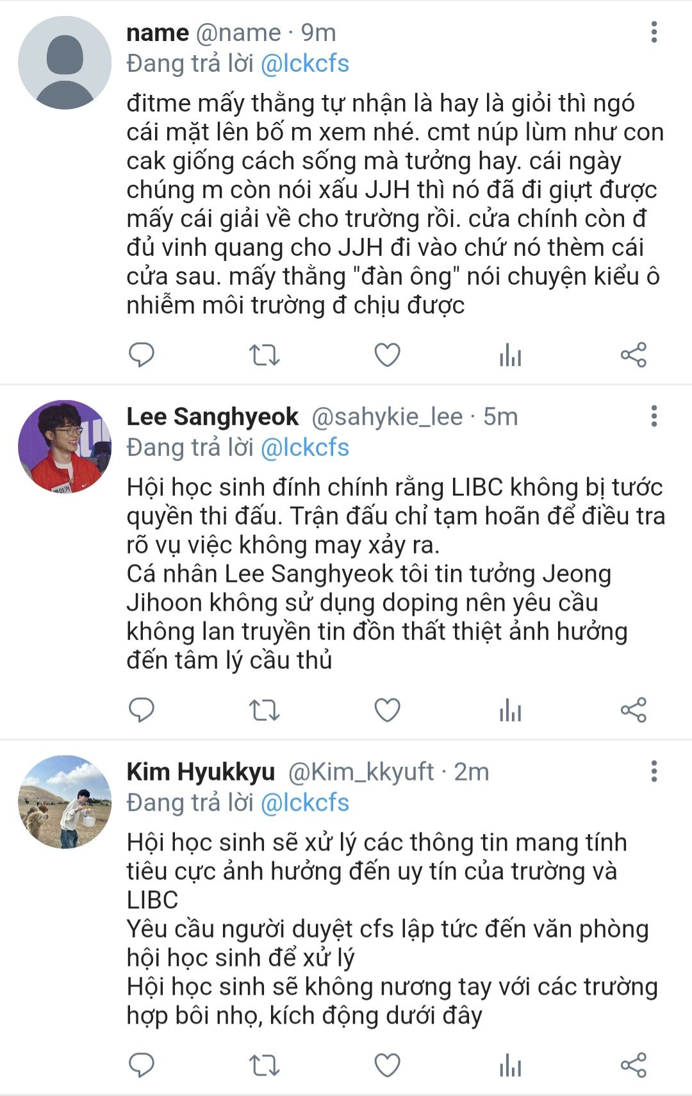Screen dimensions: 692x1096
Task: Reply to the first tweet by name
Action: [x=142, y=355]
